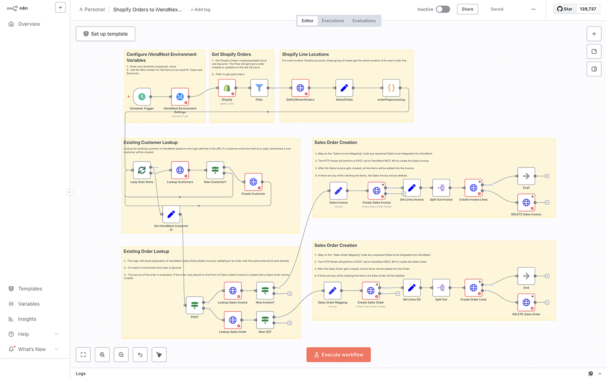Image resolution: width=606 pixels, height=379 pixels.
Task: Expand the Logs panel chevron
Action: [600, 373]
